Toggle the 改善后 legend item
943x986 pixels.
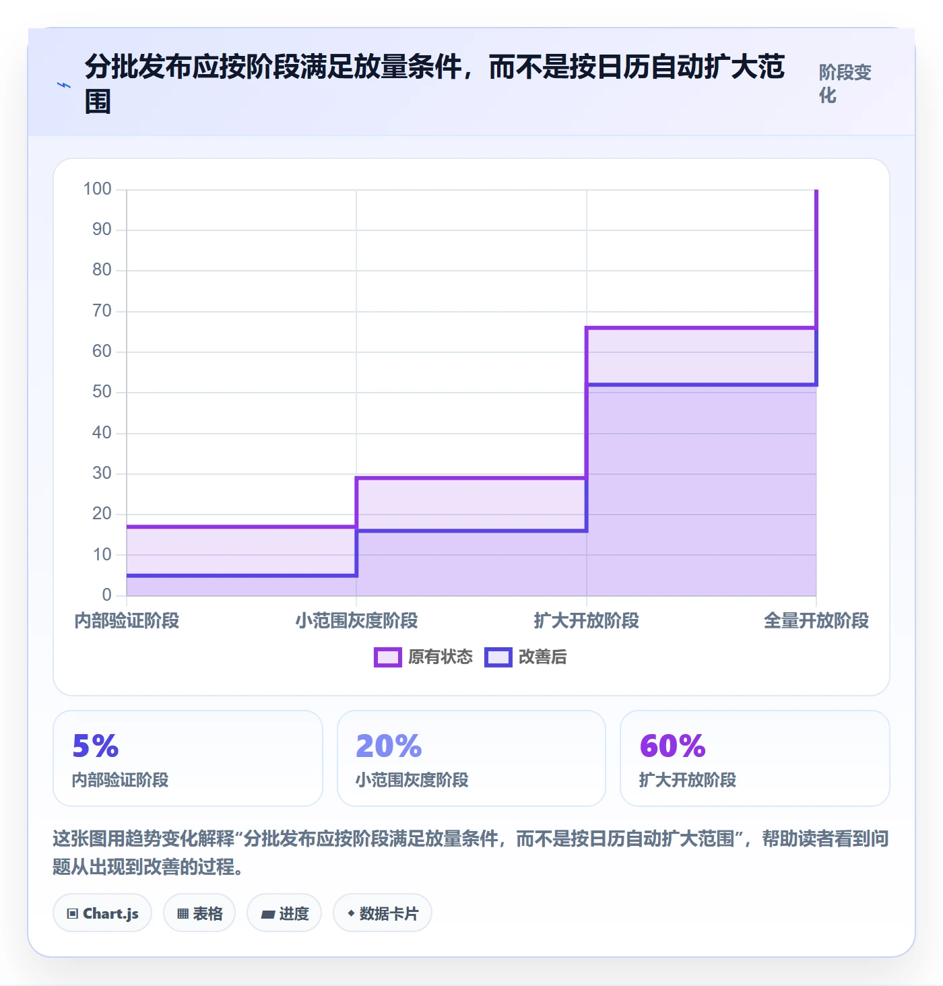[x=526, y=657]
